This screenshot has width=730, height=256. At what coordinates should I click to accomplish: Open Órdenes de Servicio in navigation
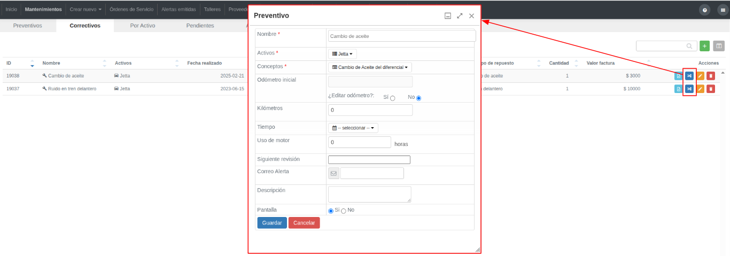tap(131, 10)
